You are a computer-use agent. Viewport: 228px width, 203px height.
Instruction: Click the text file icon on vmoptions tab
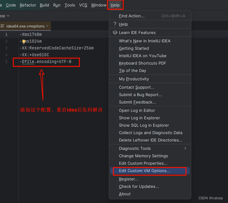click(2, 26)
